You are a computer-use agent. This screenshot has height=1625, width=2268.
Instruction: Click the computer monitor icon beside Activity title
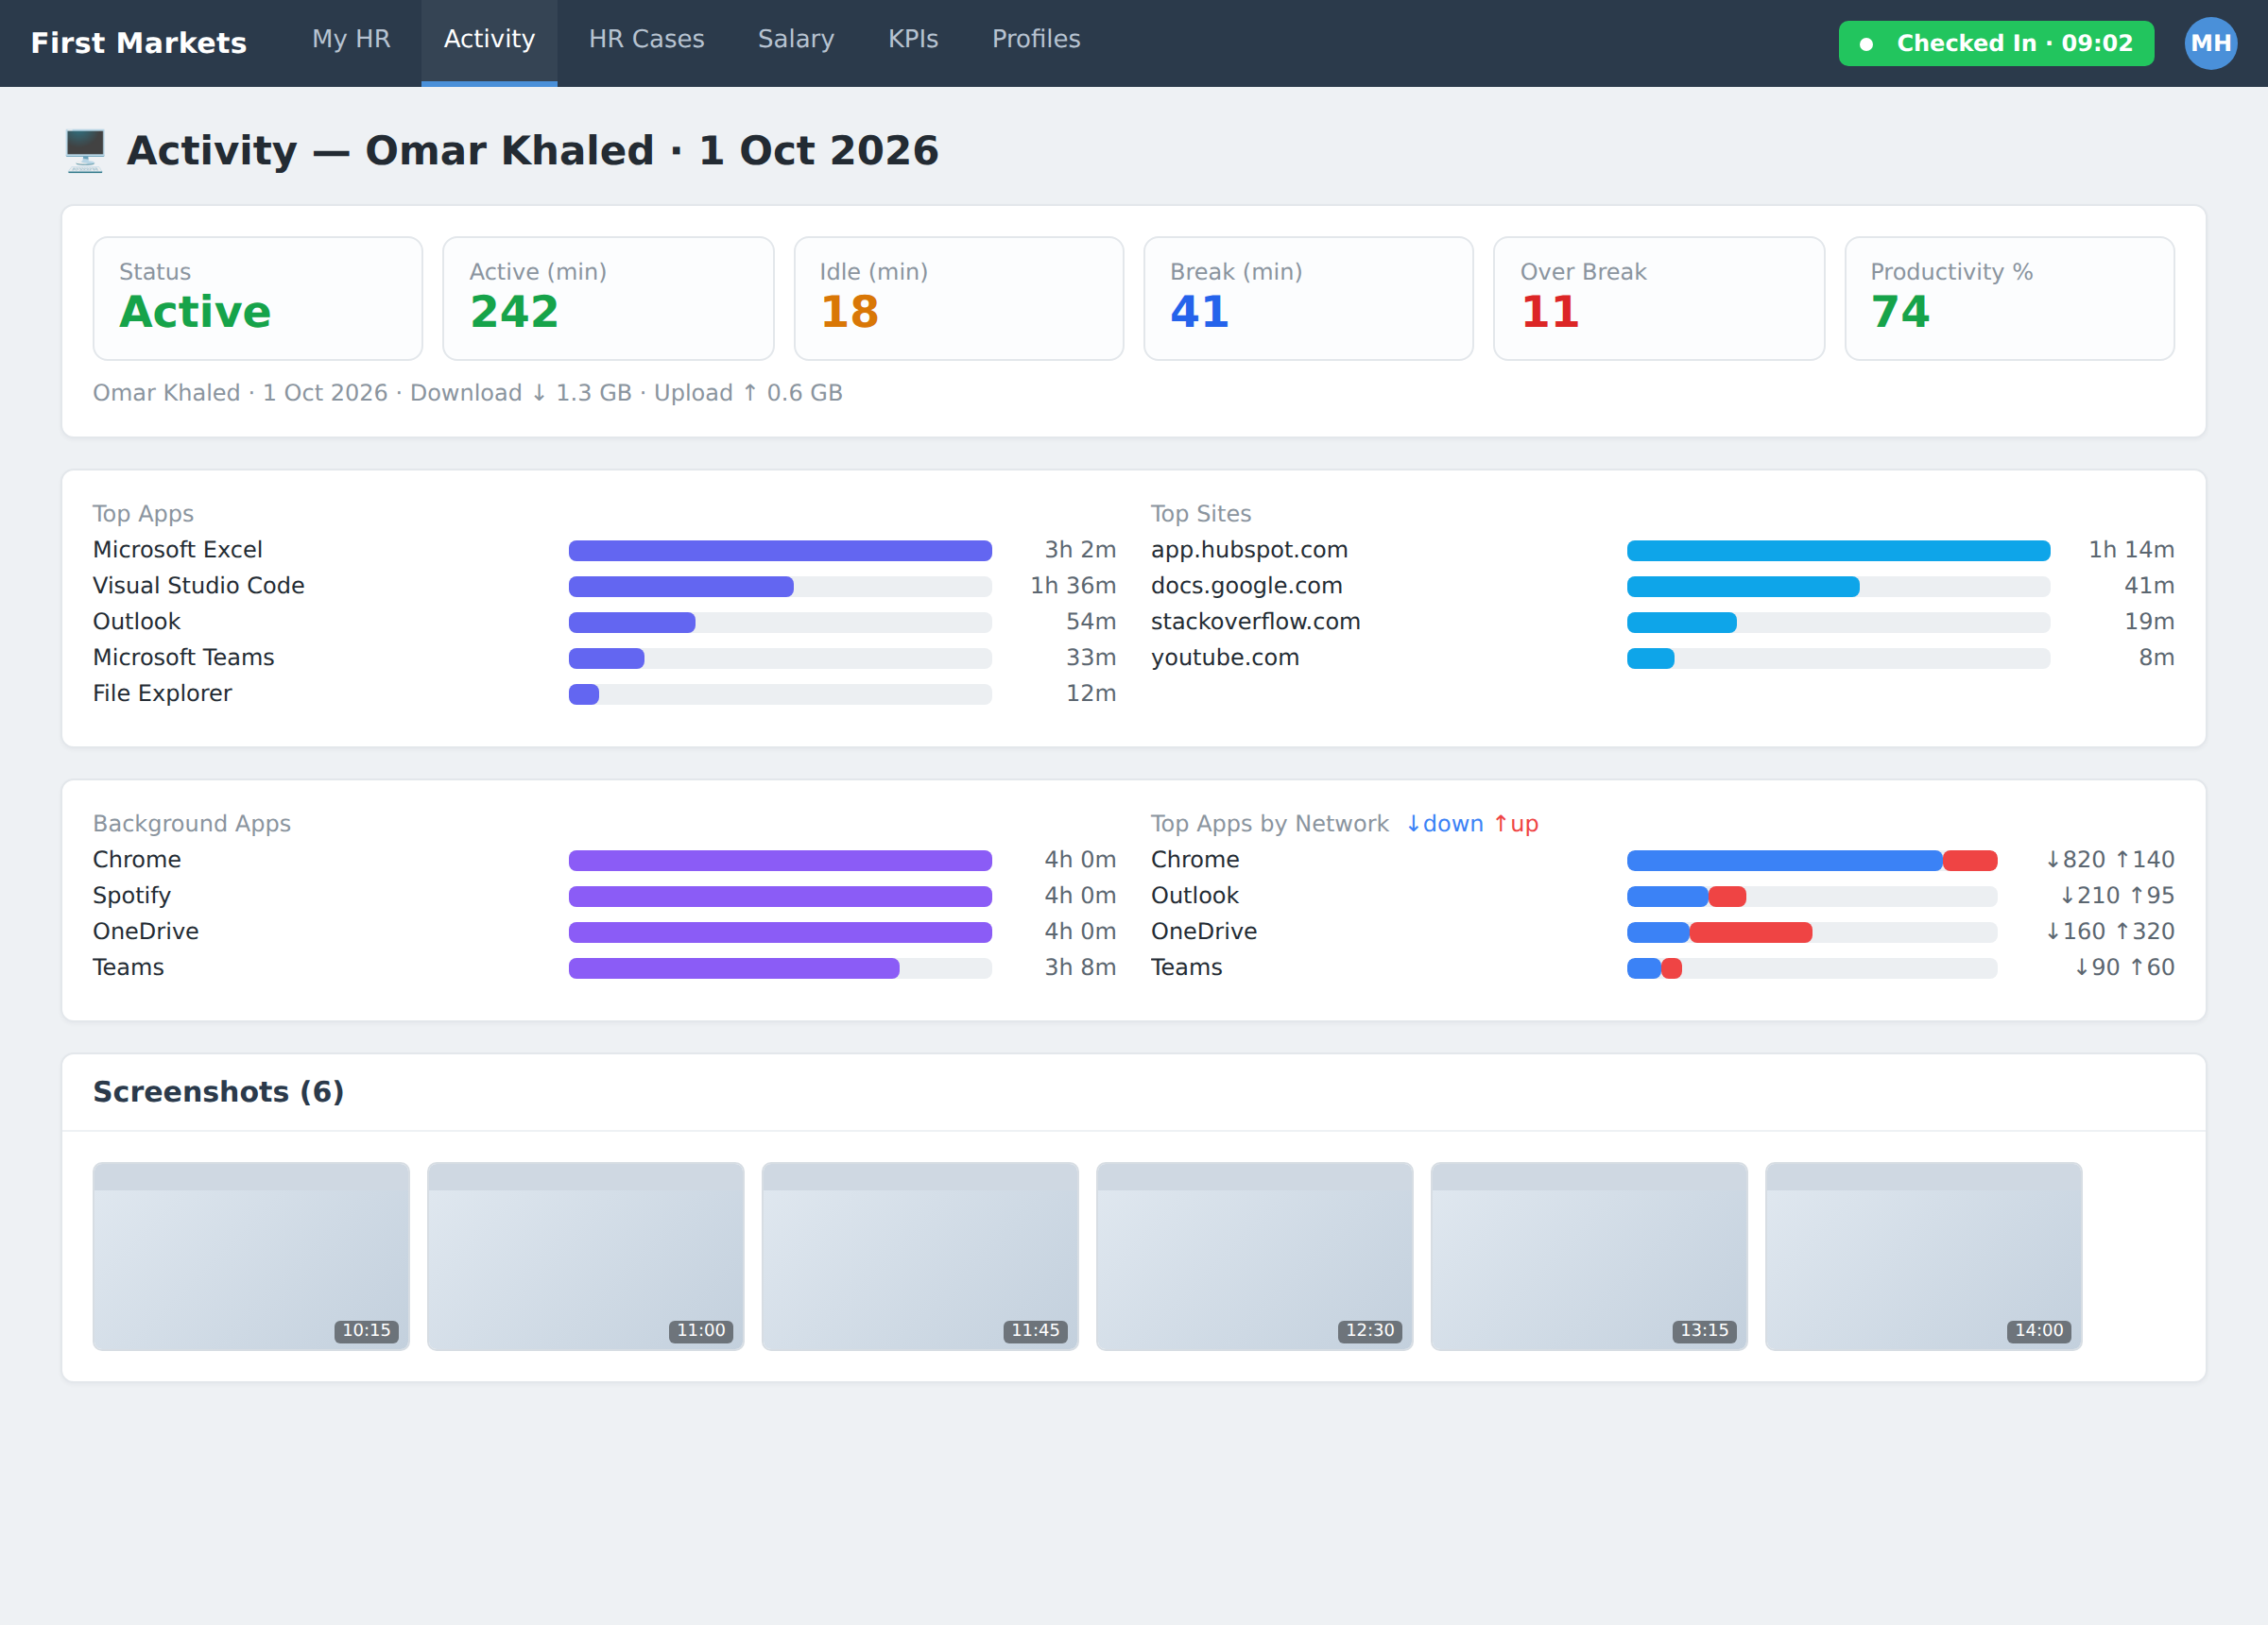[x=85, y=151]
